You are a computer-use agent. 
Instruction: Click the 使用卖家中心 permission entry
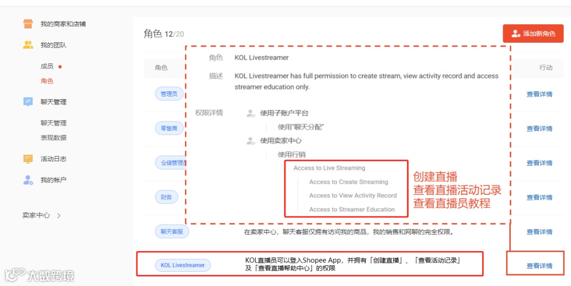coord(281,141)
